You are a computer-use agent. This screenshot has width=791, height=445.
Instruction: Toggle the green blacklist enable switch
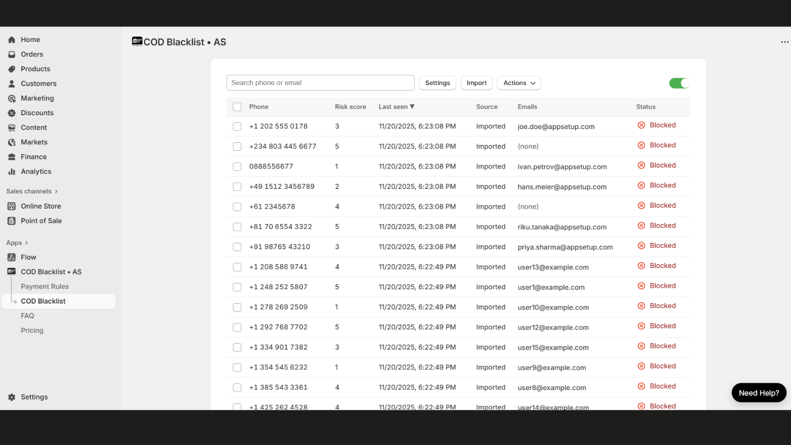point(679,83)
